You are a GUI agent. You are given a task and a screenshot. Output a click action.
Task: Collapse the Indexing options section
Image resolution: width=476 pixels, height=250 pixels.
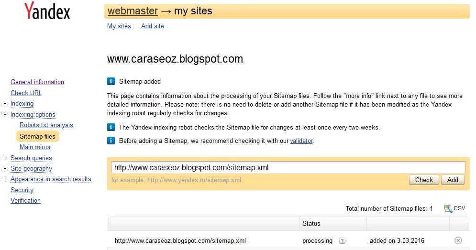point(5,115)
